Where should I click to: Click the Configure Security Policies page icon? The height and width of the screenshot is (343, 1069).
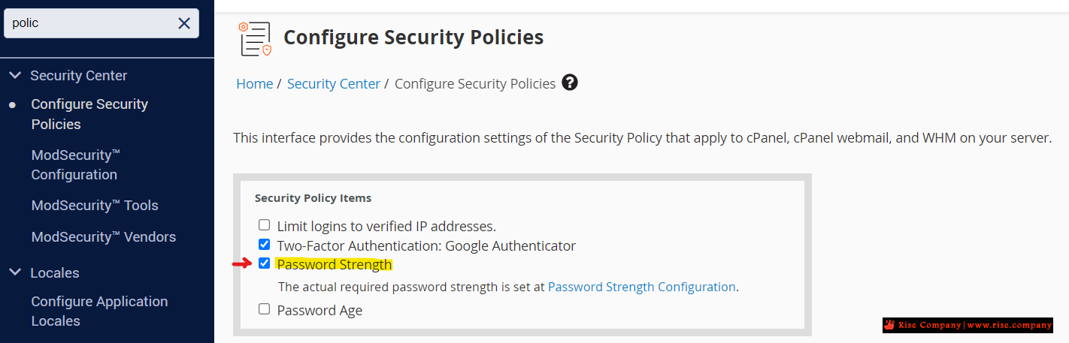point(256,39)
